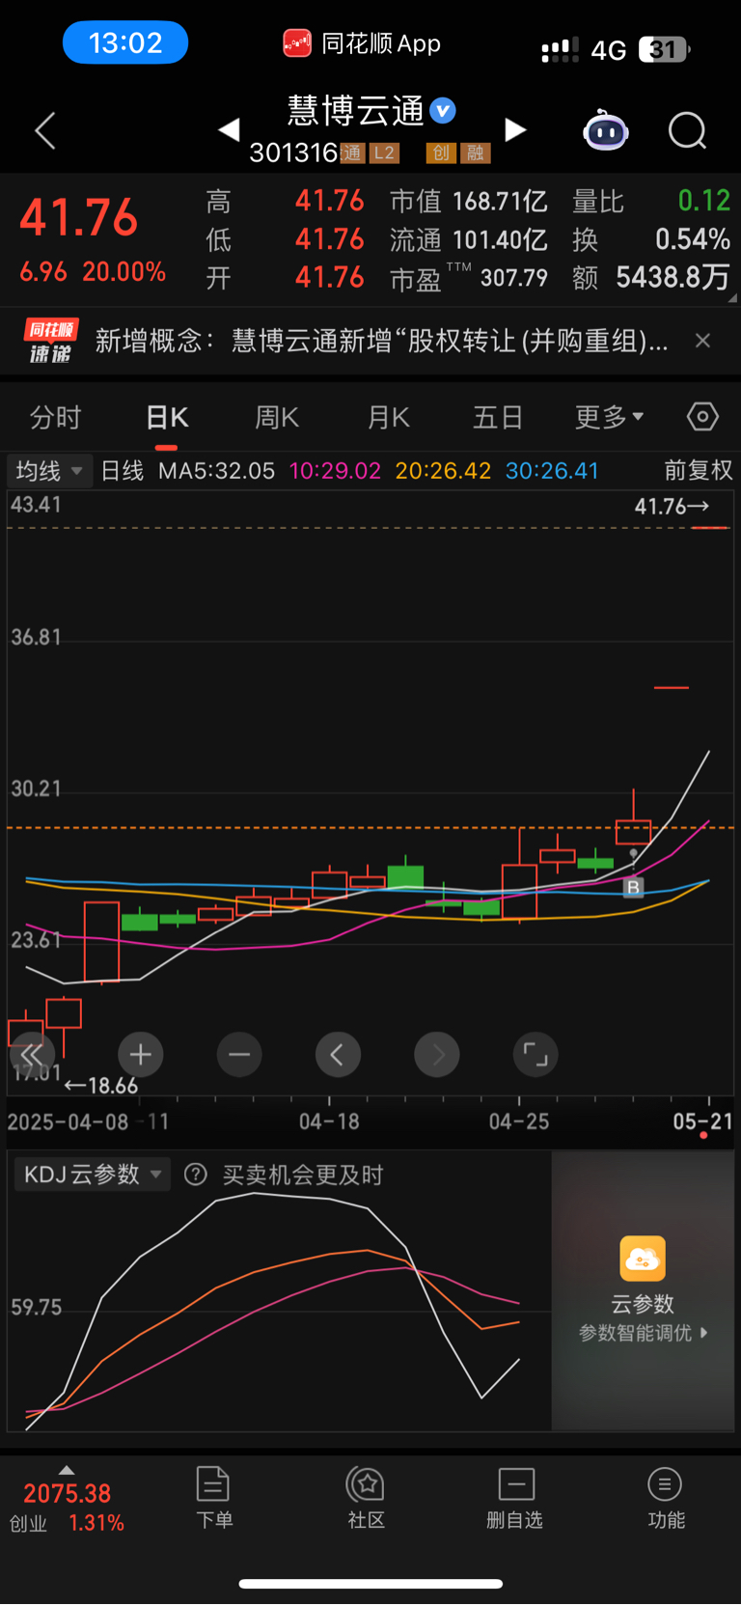Tap the 创业 index value 2075.38
741x1605 pixels.
(68, 1494)
